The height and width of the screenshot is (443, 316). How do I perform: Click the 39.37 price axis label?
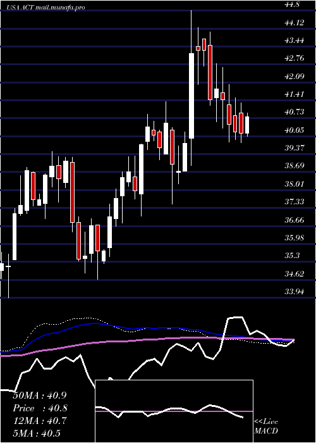(x=295, y=148)
